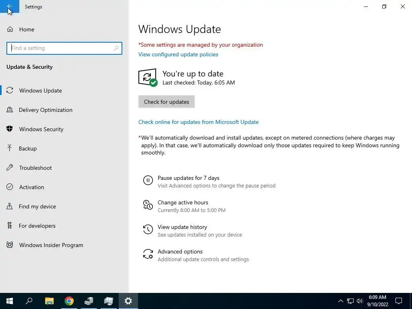The width and height of the screenshot is (412, 309).
Task: Go back using the Settings back arrow
Action: pyautogui.click(x=10, y=6)
